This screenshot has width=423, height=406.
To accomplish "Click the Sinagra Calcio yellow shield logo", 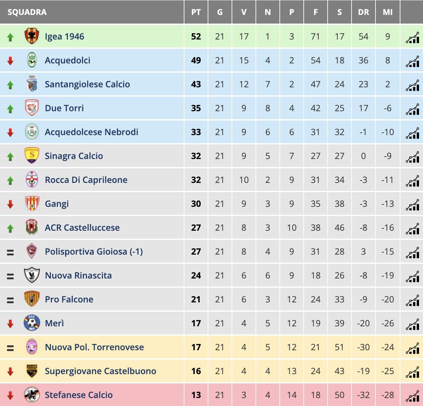I will point(32,156).
